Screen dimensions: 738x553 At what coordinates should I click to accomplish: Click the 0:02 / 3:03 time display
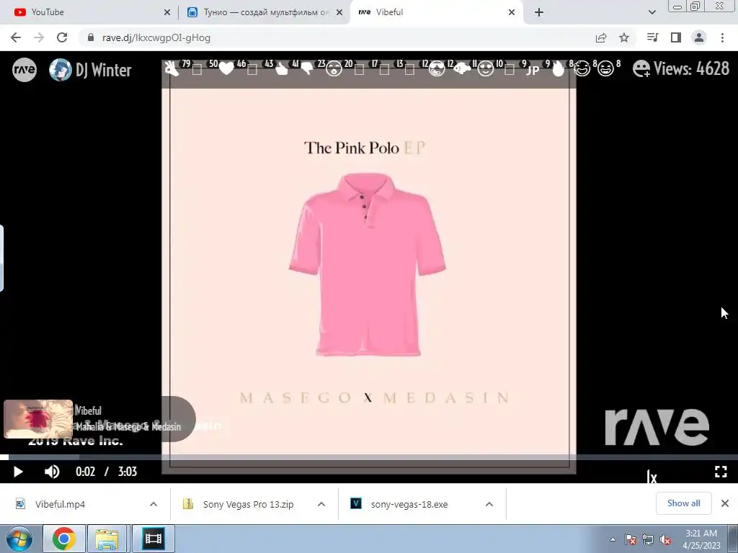[x=107, y=472]
